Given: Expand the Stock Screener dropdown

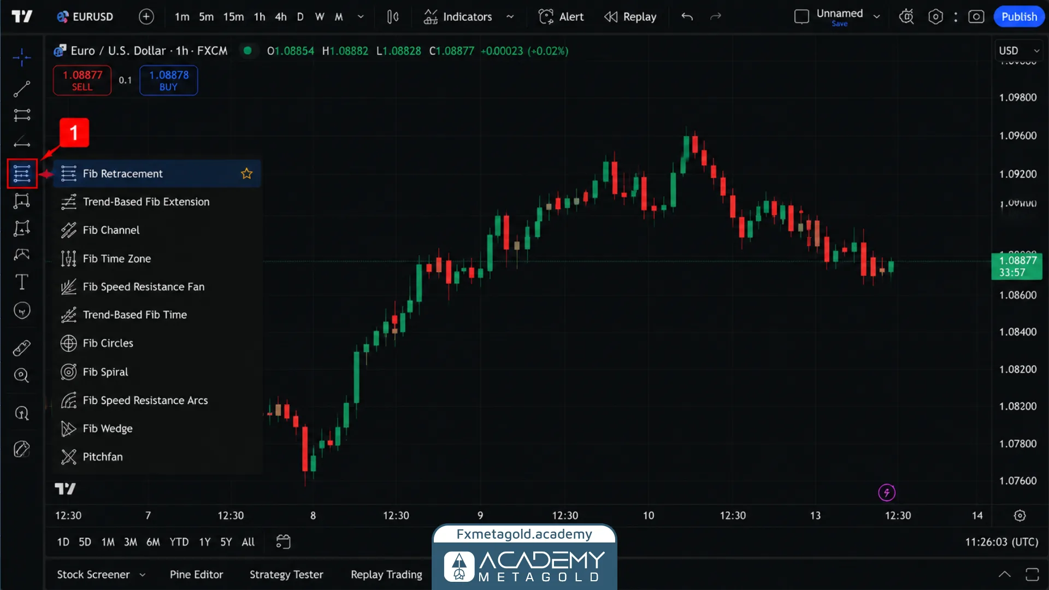Looking at the screenshot, I should pos(143,575).
